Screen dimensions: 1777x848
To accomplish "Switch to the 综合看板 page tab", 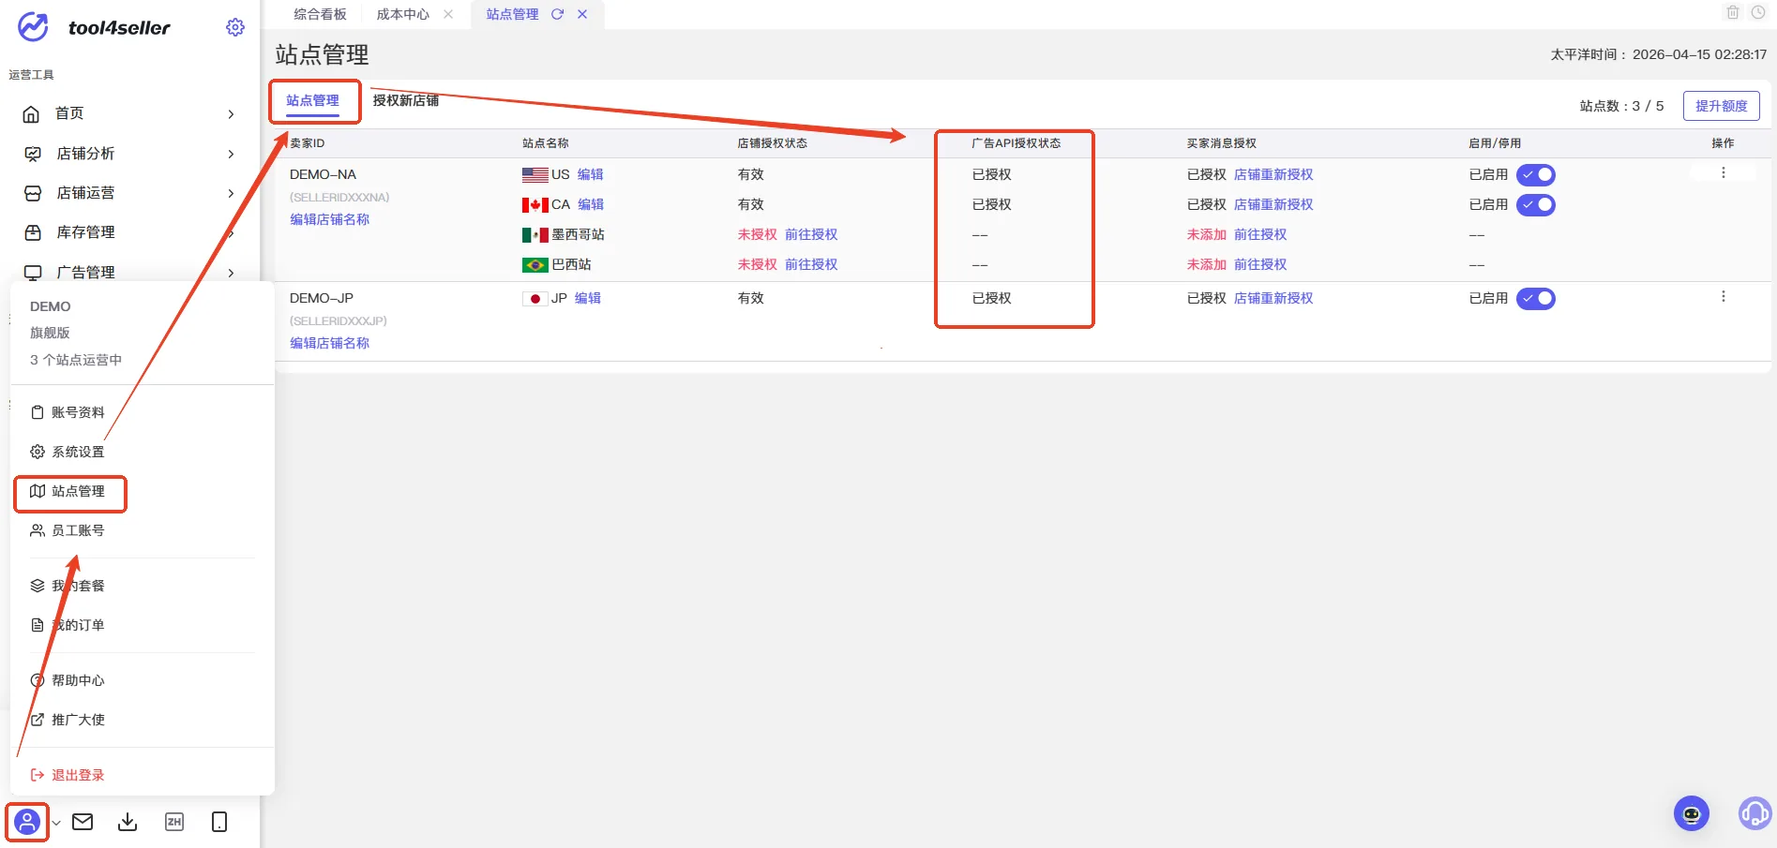I will (x=320, y=14).
